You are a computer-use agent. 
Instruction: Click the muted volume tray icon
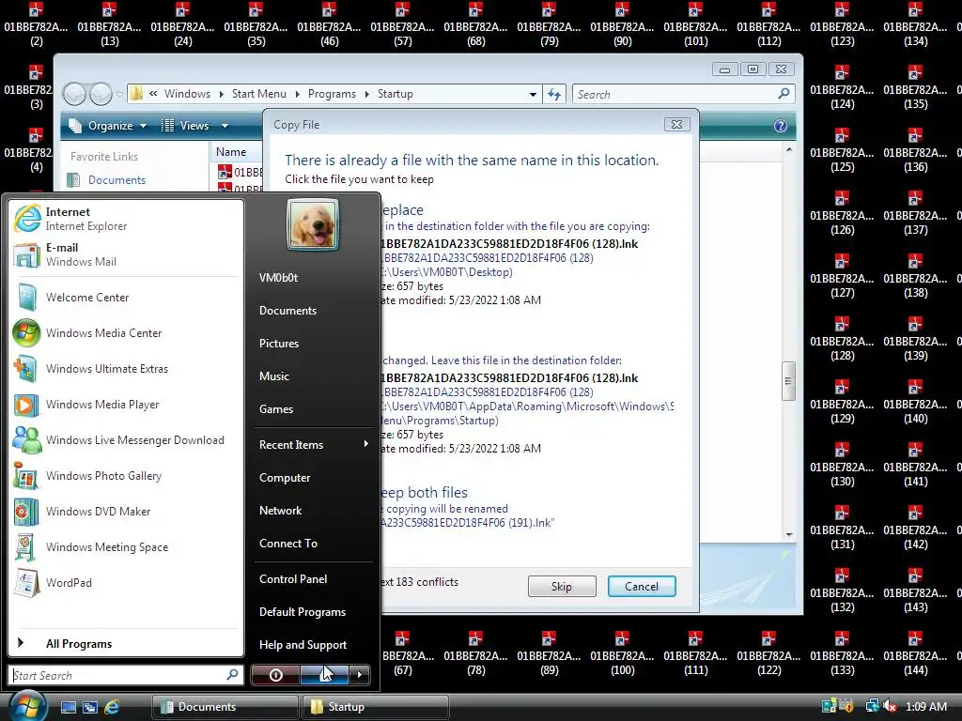tap(891, 706)
